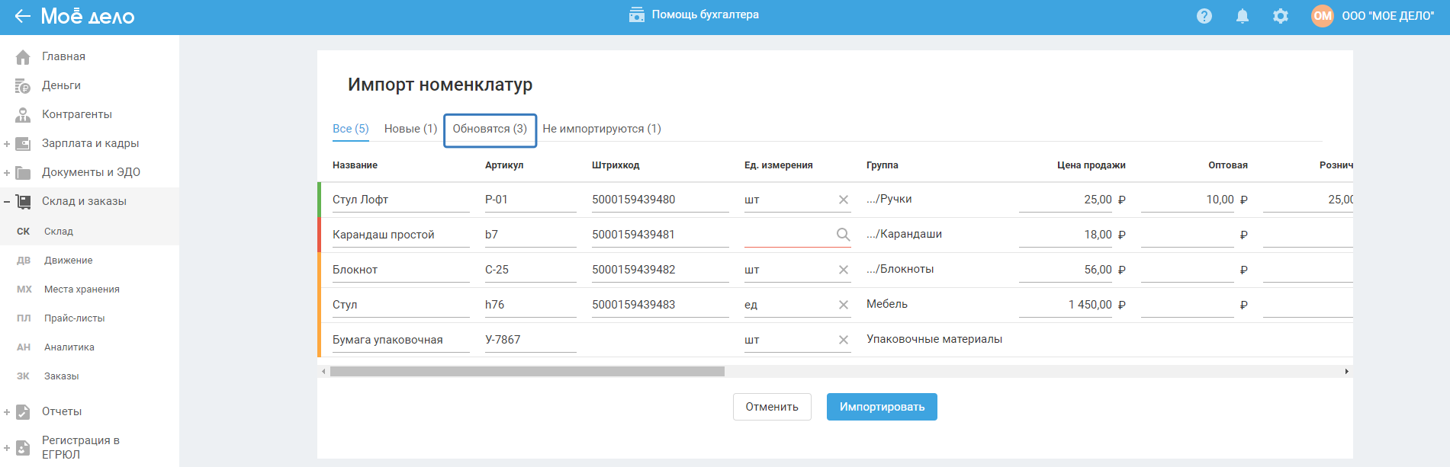Open Помощь бухгалтера from the header
1450x467 pixels.
pyautogui.click(x=693, y=15)
